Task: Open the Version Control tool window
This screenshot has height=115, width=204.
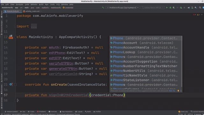Action: [11, 111]
